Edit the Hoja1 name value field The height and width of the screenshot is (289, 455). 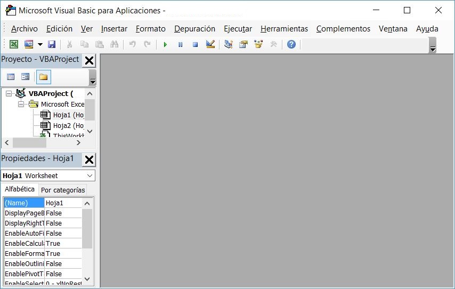click(63, 203)
